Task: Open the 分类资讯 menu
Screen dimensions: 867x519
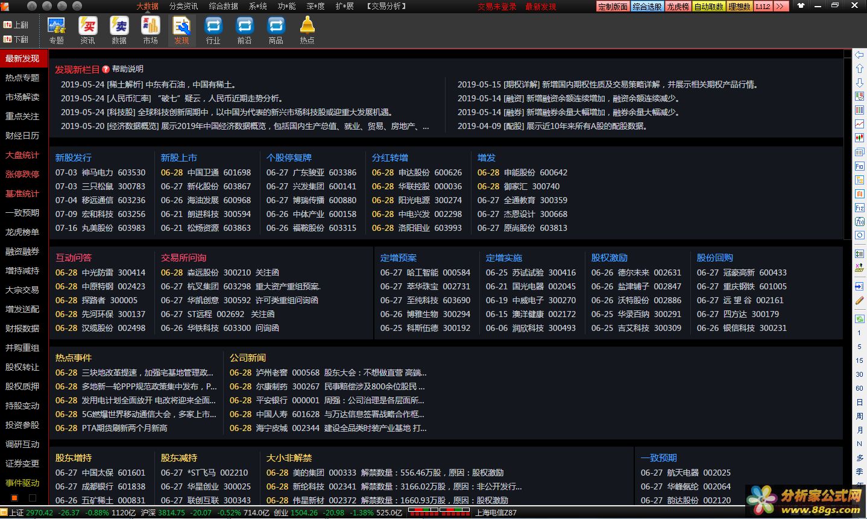Action: click(x=183, y=6)
